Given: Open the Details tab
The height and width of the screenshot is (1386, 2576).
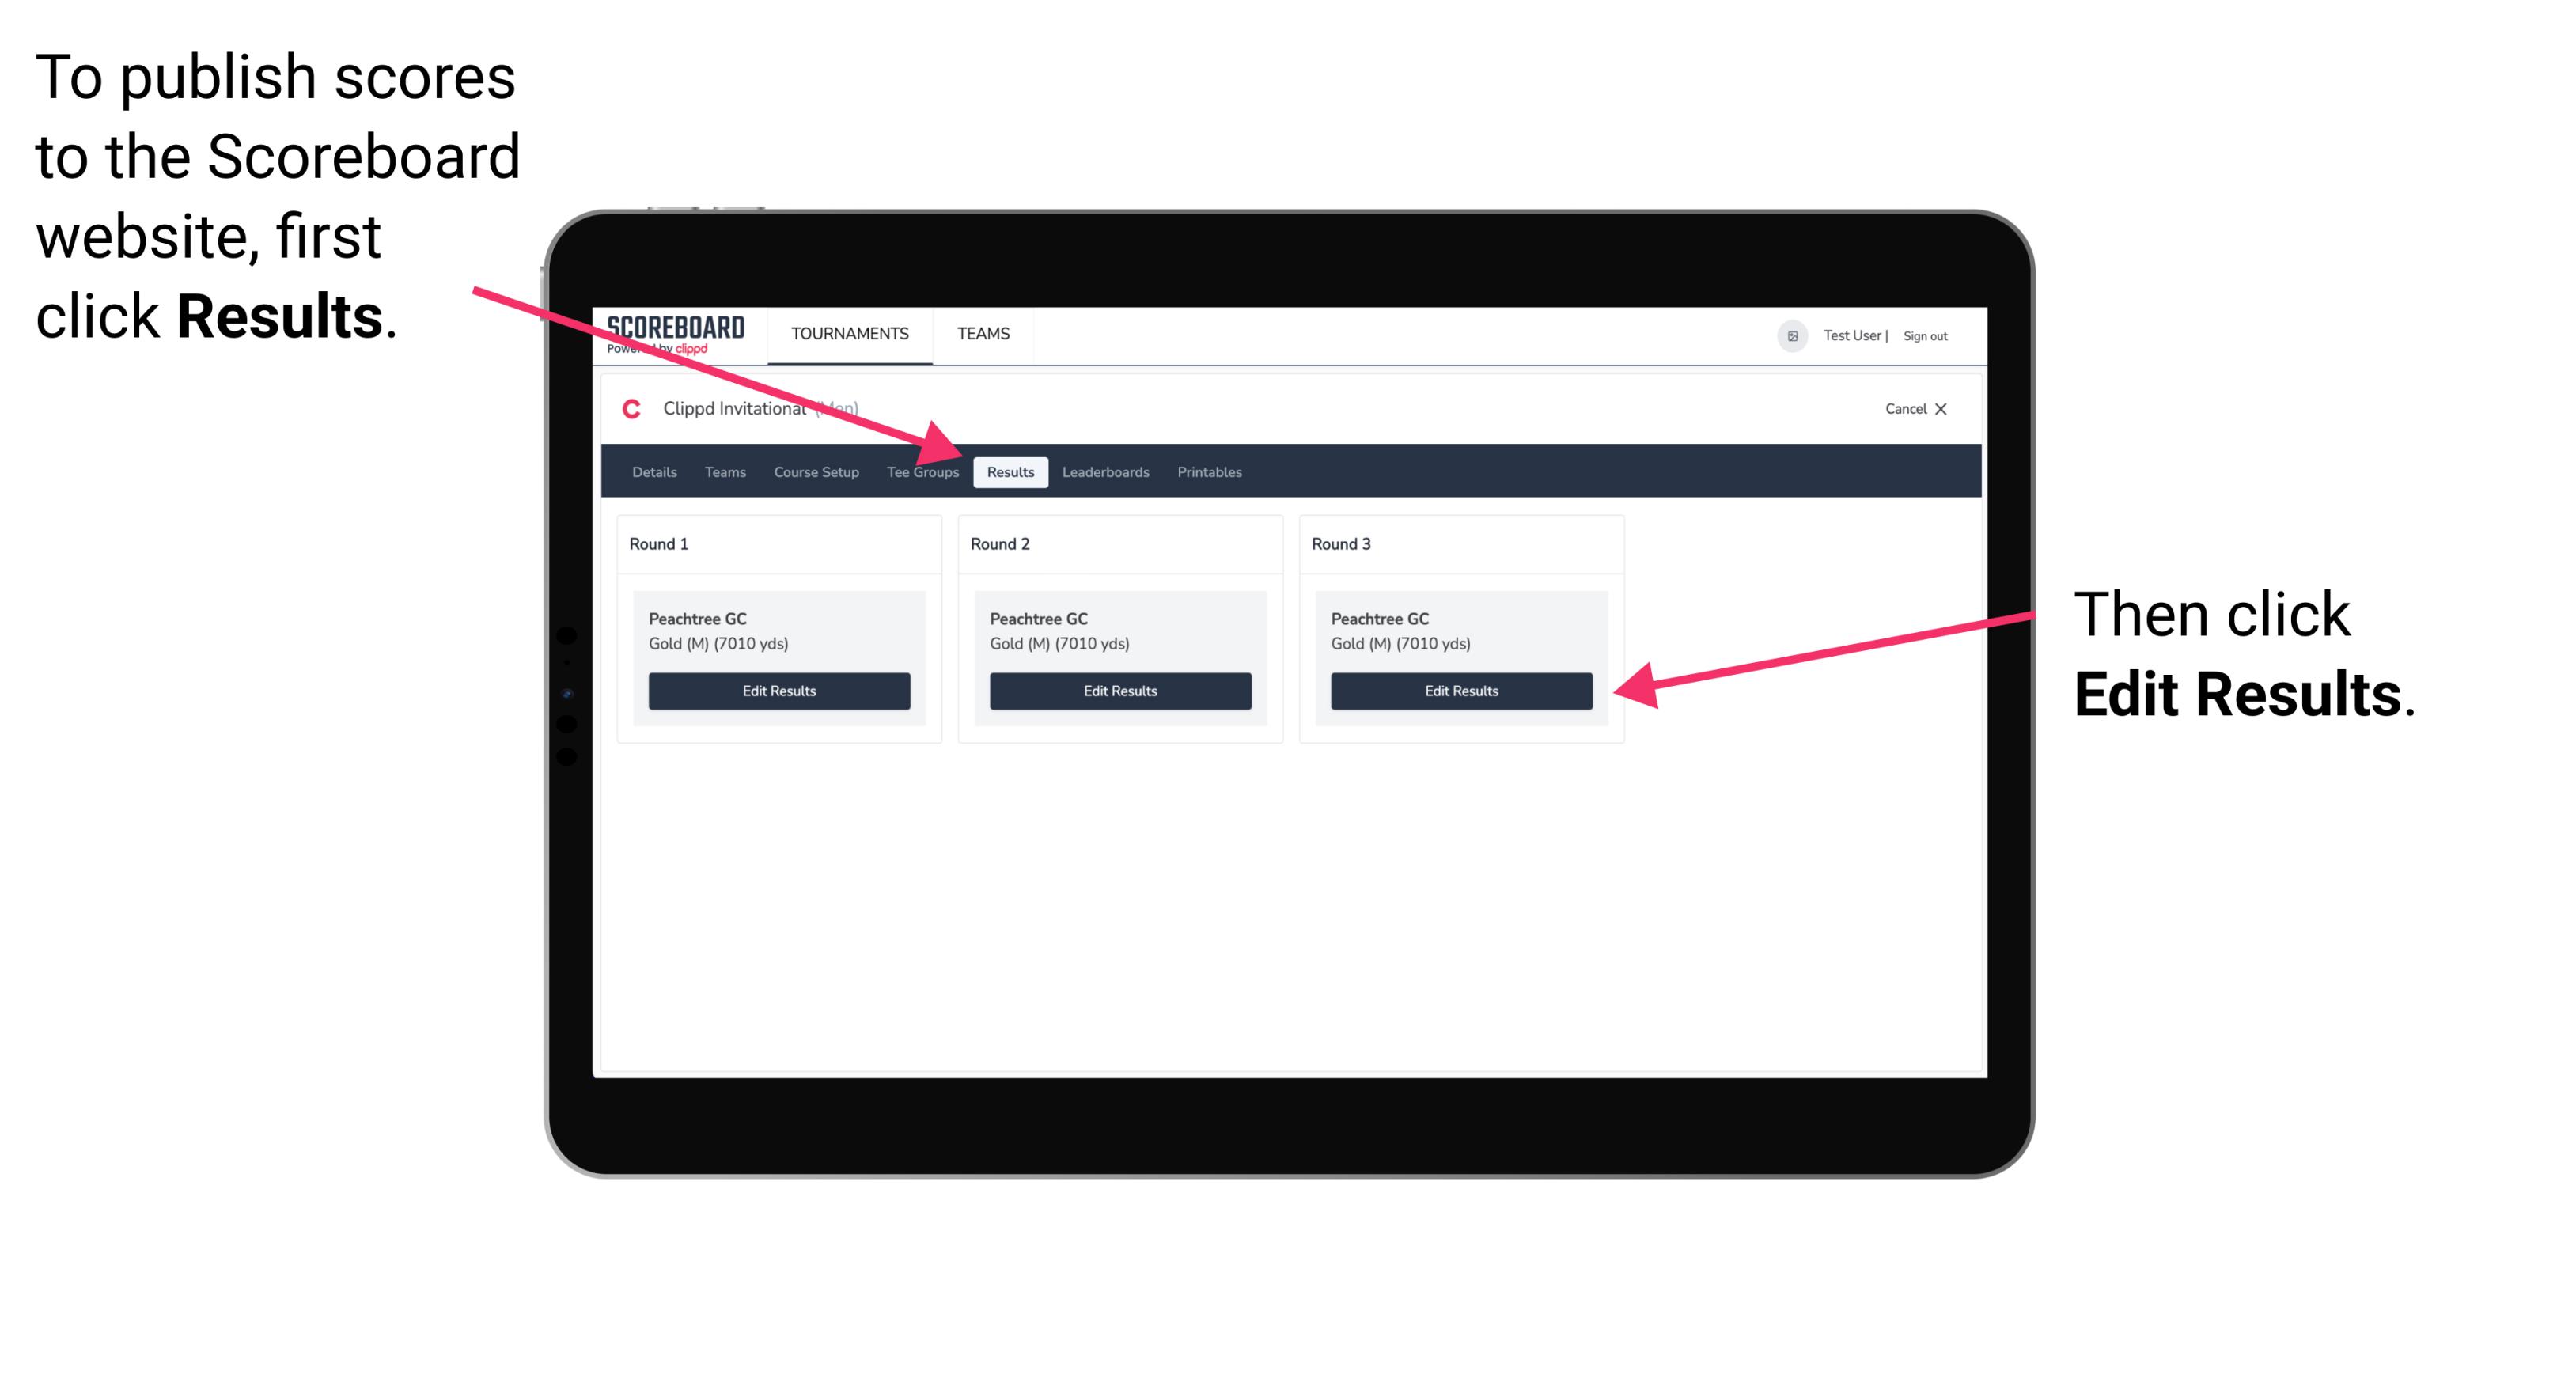Looking at the screenshot, I should [x=653, y=471].
